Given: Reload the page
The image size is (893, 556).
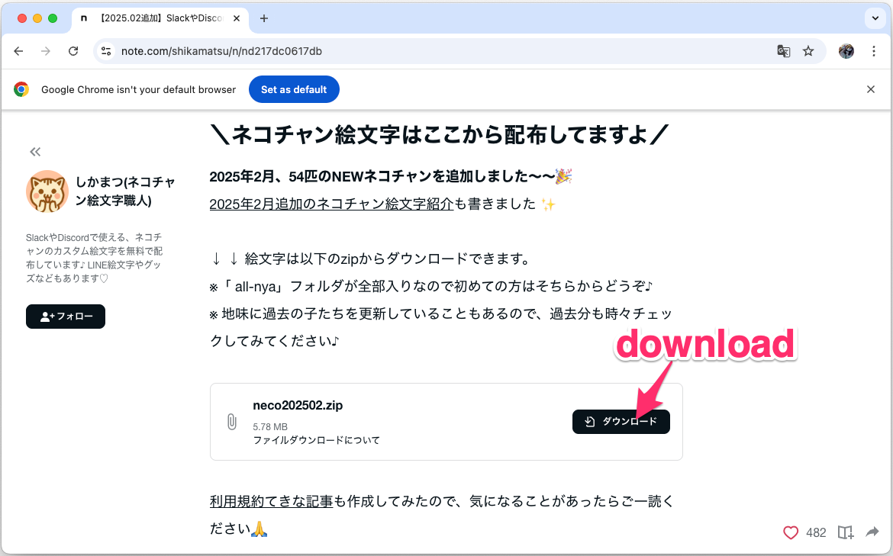Looking at the screenshot, I should point(73,51).
